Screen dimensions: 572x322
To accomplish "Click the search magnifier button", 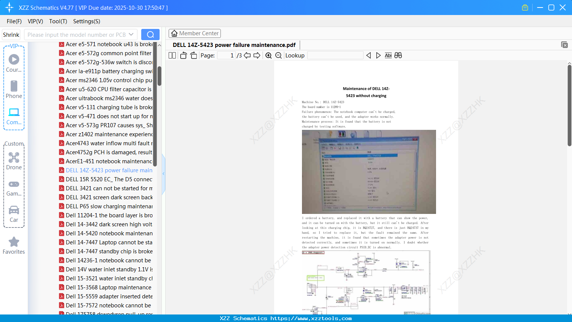I will [150, 35].
